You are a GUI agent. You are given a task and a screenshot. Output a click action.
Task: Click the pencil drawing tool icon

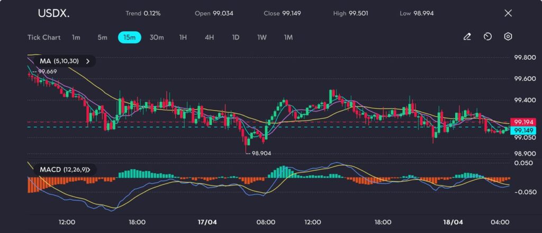point(467,37)
